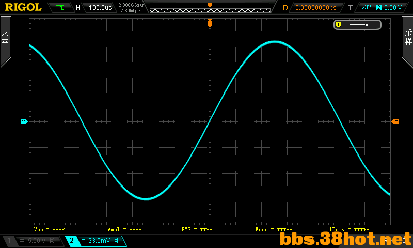Select the Freq measurement readout
Image resolution: width=413 pixels, height=248 pixels.
click(274, 229)
